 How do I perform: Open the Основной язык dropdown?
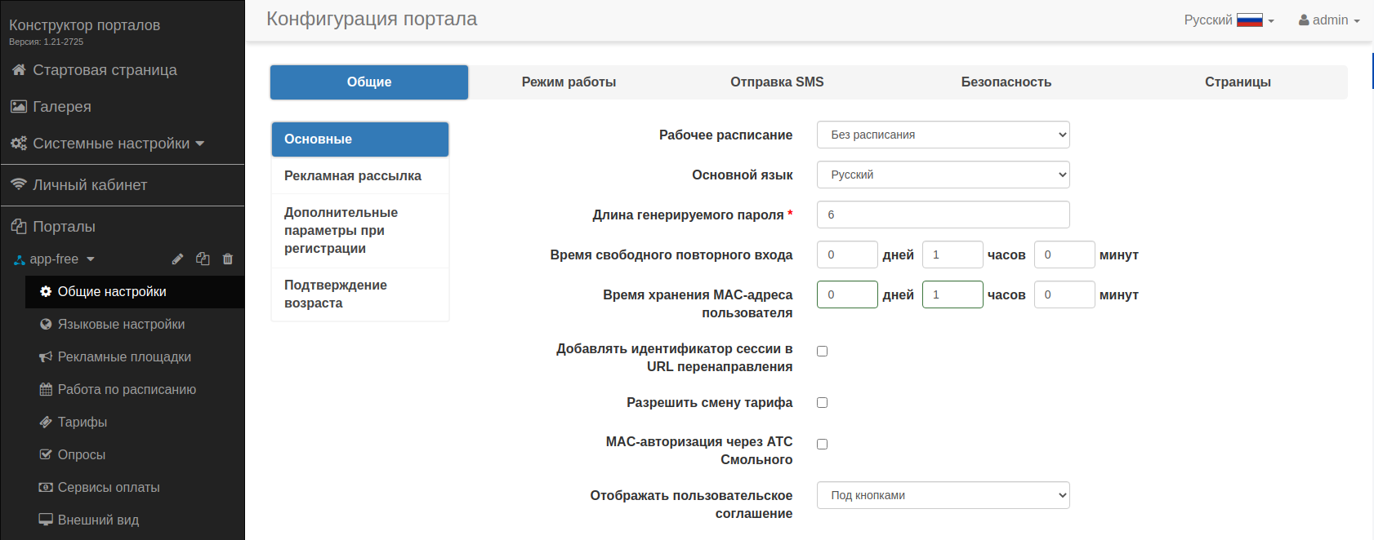click(943, 175)
